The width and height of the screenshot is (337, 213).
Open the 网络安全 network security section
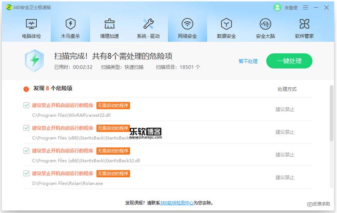point(188,29)
